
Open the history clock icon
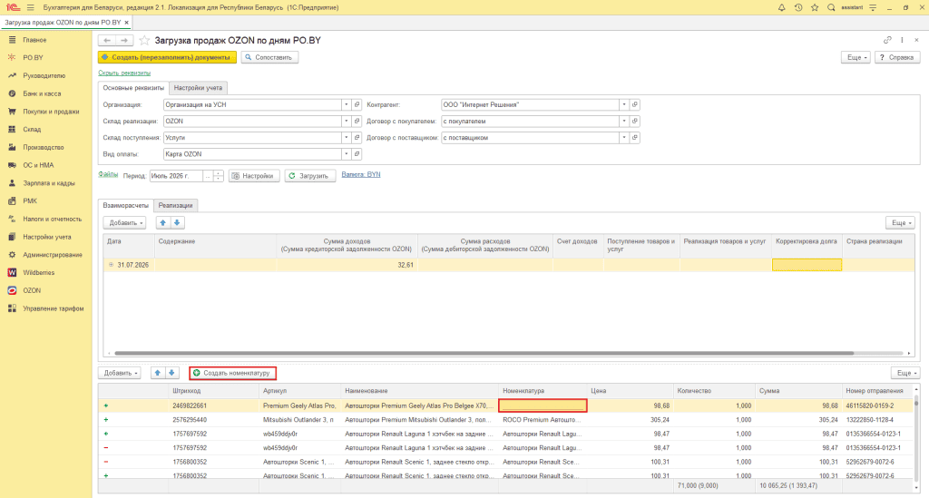pos(798,7)
